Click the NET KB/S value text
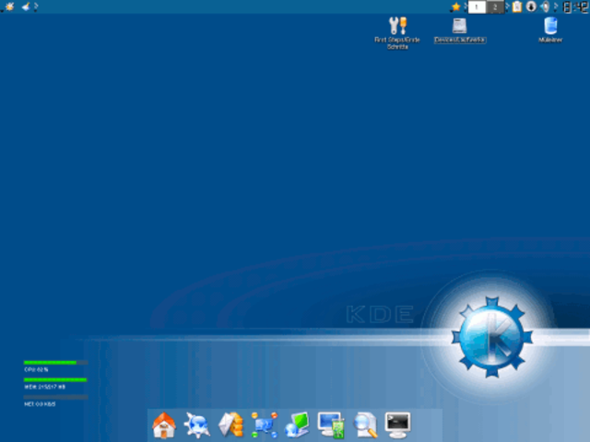This screenshot has height=442, width=590. 40,404
